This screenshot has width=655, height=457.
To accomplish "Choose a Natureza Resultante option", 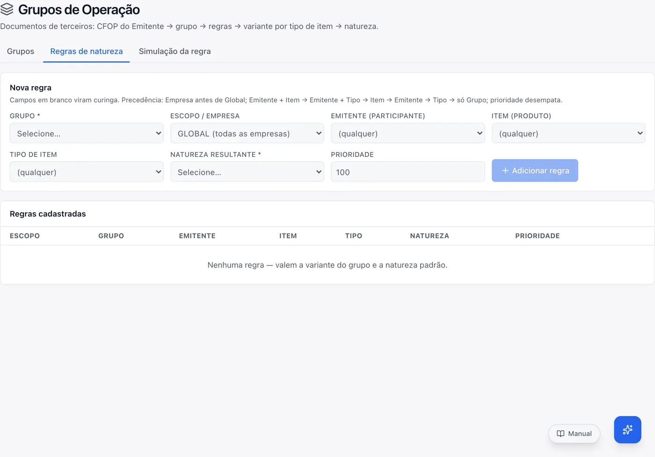I will pyautogui.click(x=247, y=172).
